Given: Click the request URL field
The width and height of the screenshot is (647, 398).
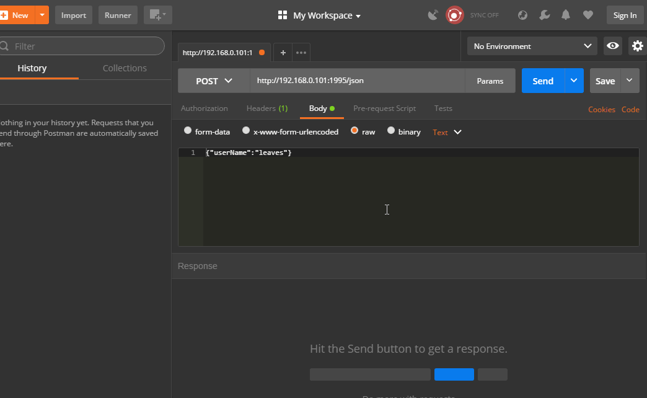Looking at the screenshot, I should tap(358, 81).
